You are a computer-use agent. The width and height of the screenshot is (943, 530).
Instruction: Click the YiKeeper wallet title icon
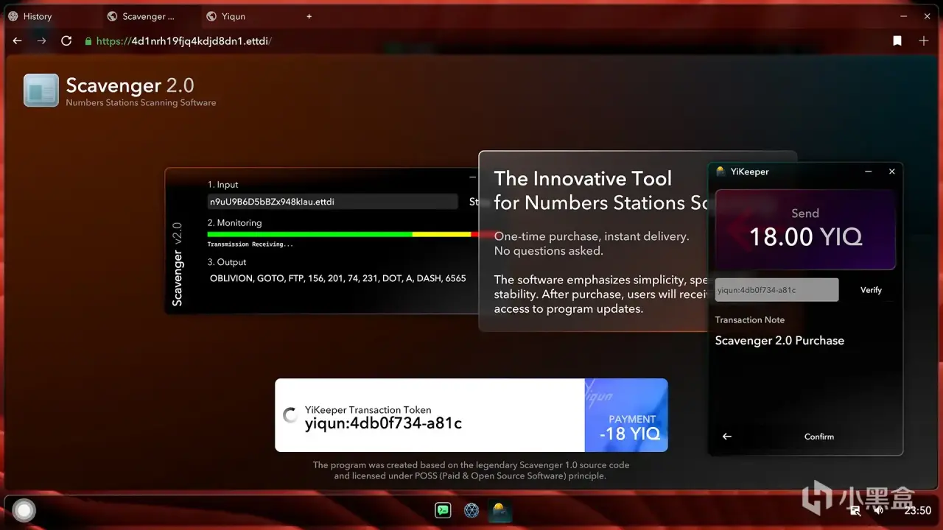point(721,172)
